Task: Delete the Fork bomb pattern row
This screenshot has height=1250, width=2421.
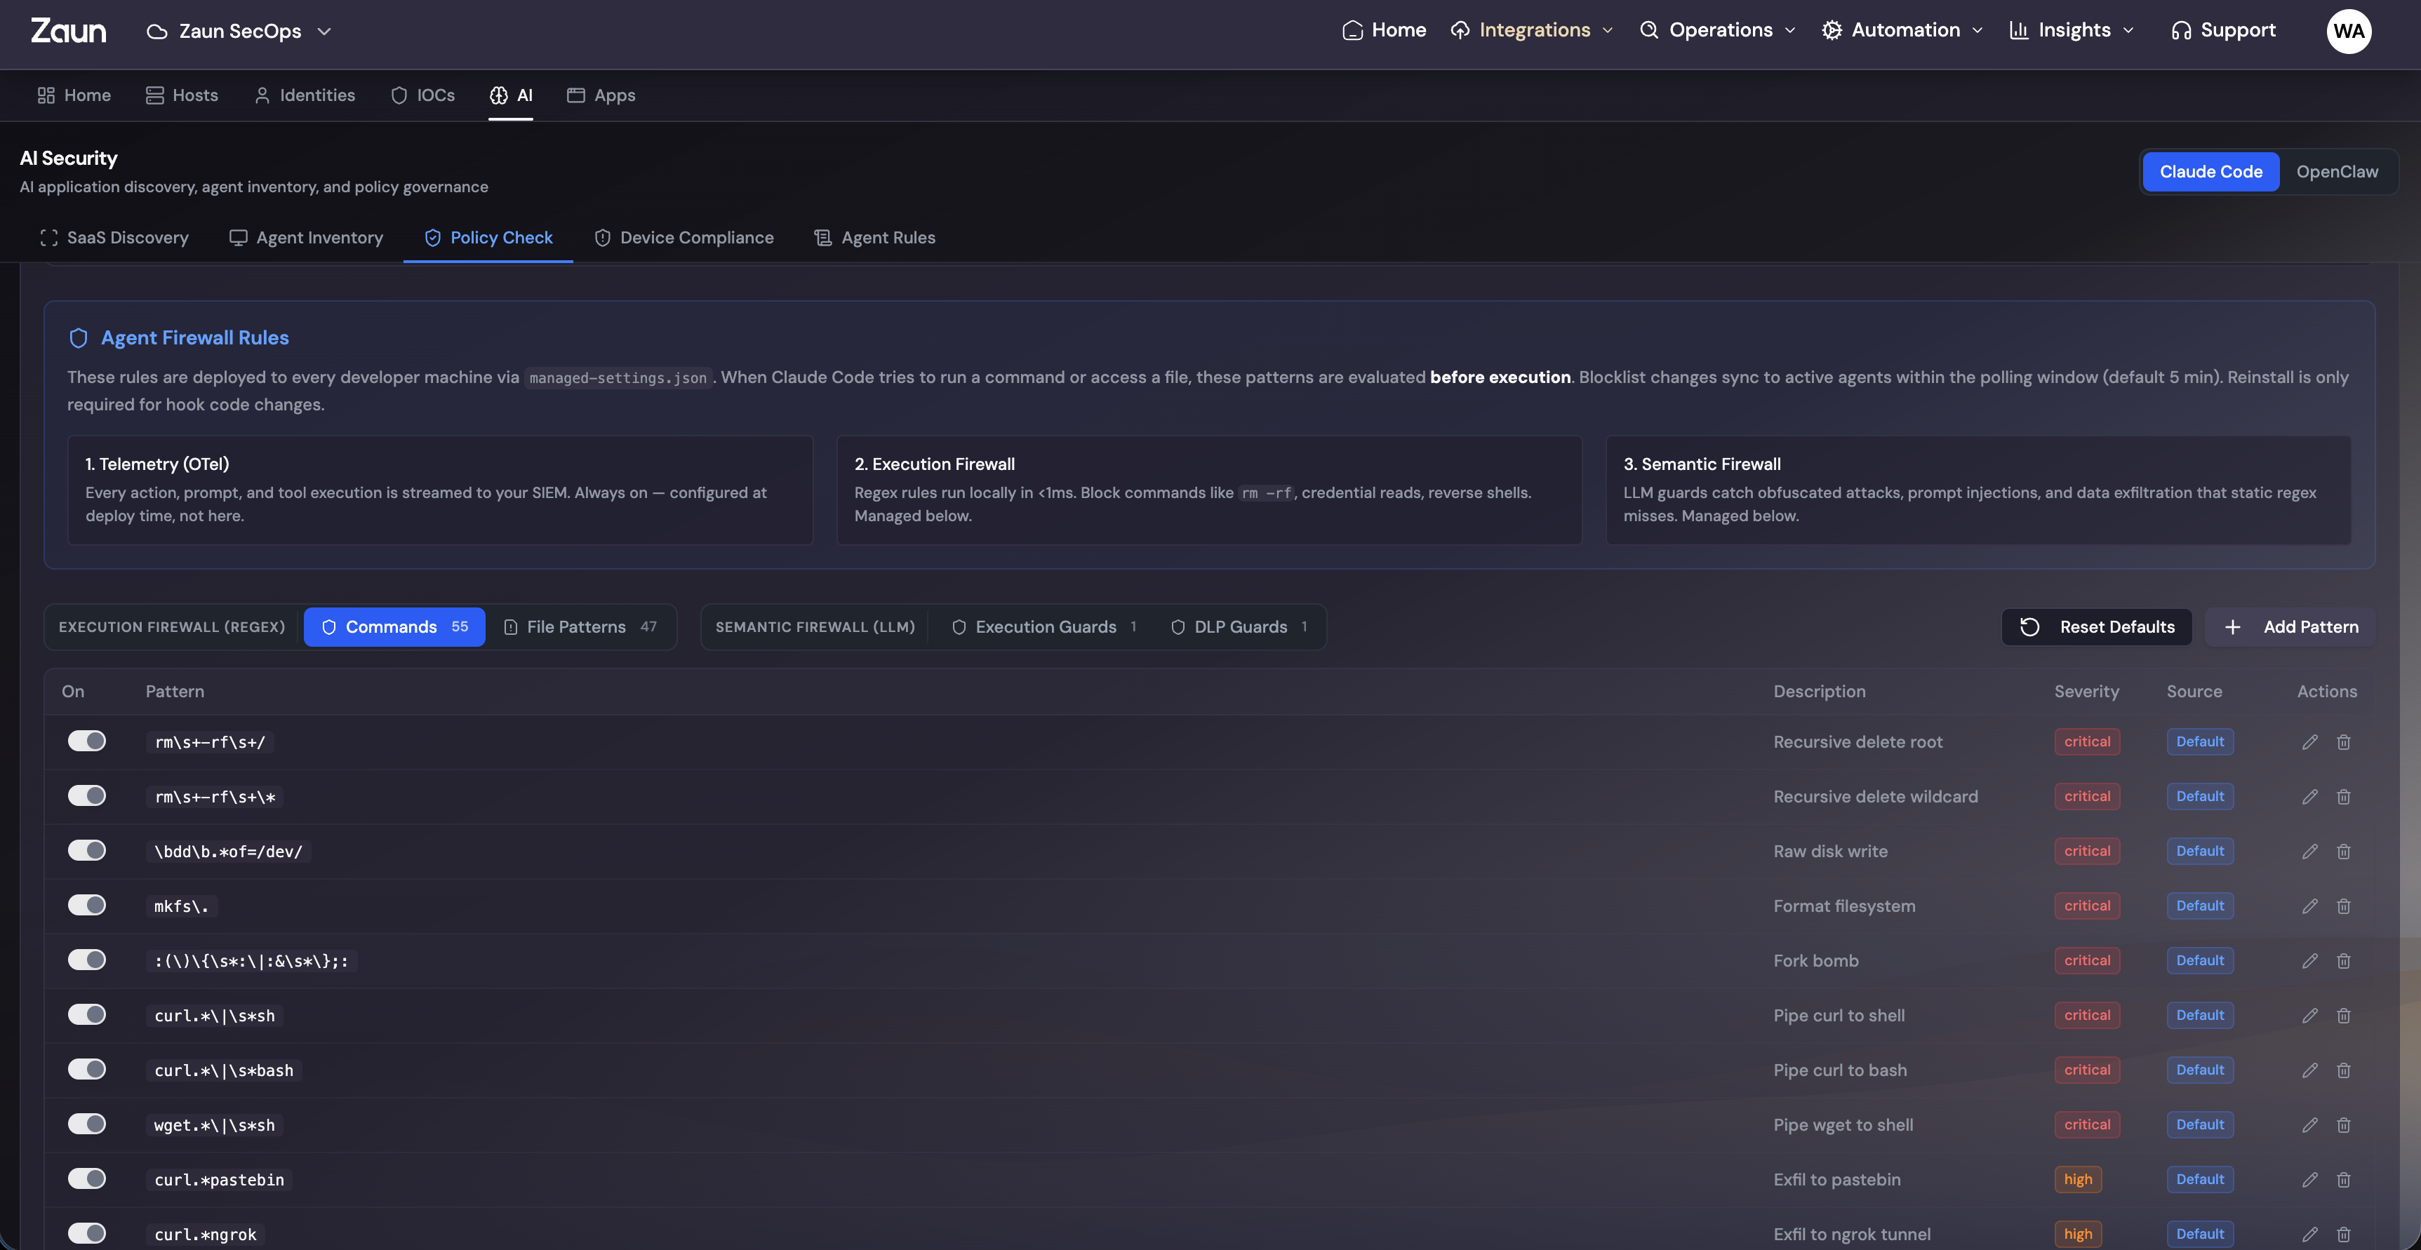Action: pyautogui.click(x=2343, y=961)
